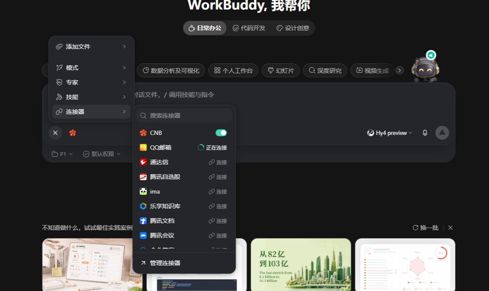
Task: Click the WorkBuddy robot mascot
Action: [x=425, y=69]
